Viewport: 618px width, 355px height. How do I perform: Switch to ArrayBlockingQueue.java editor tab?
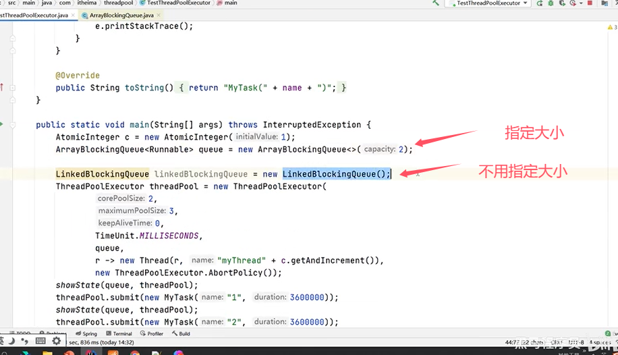(x=121, y=15)
